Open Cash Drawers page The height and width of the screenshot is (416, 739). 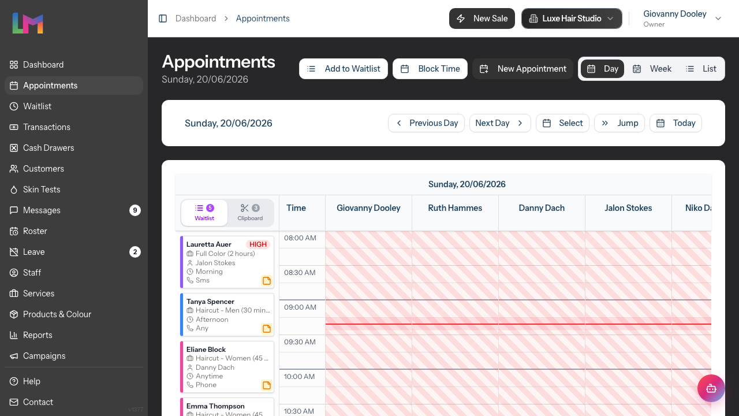tap(74, 148)
